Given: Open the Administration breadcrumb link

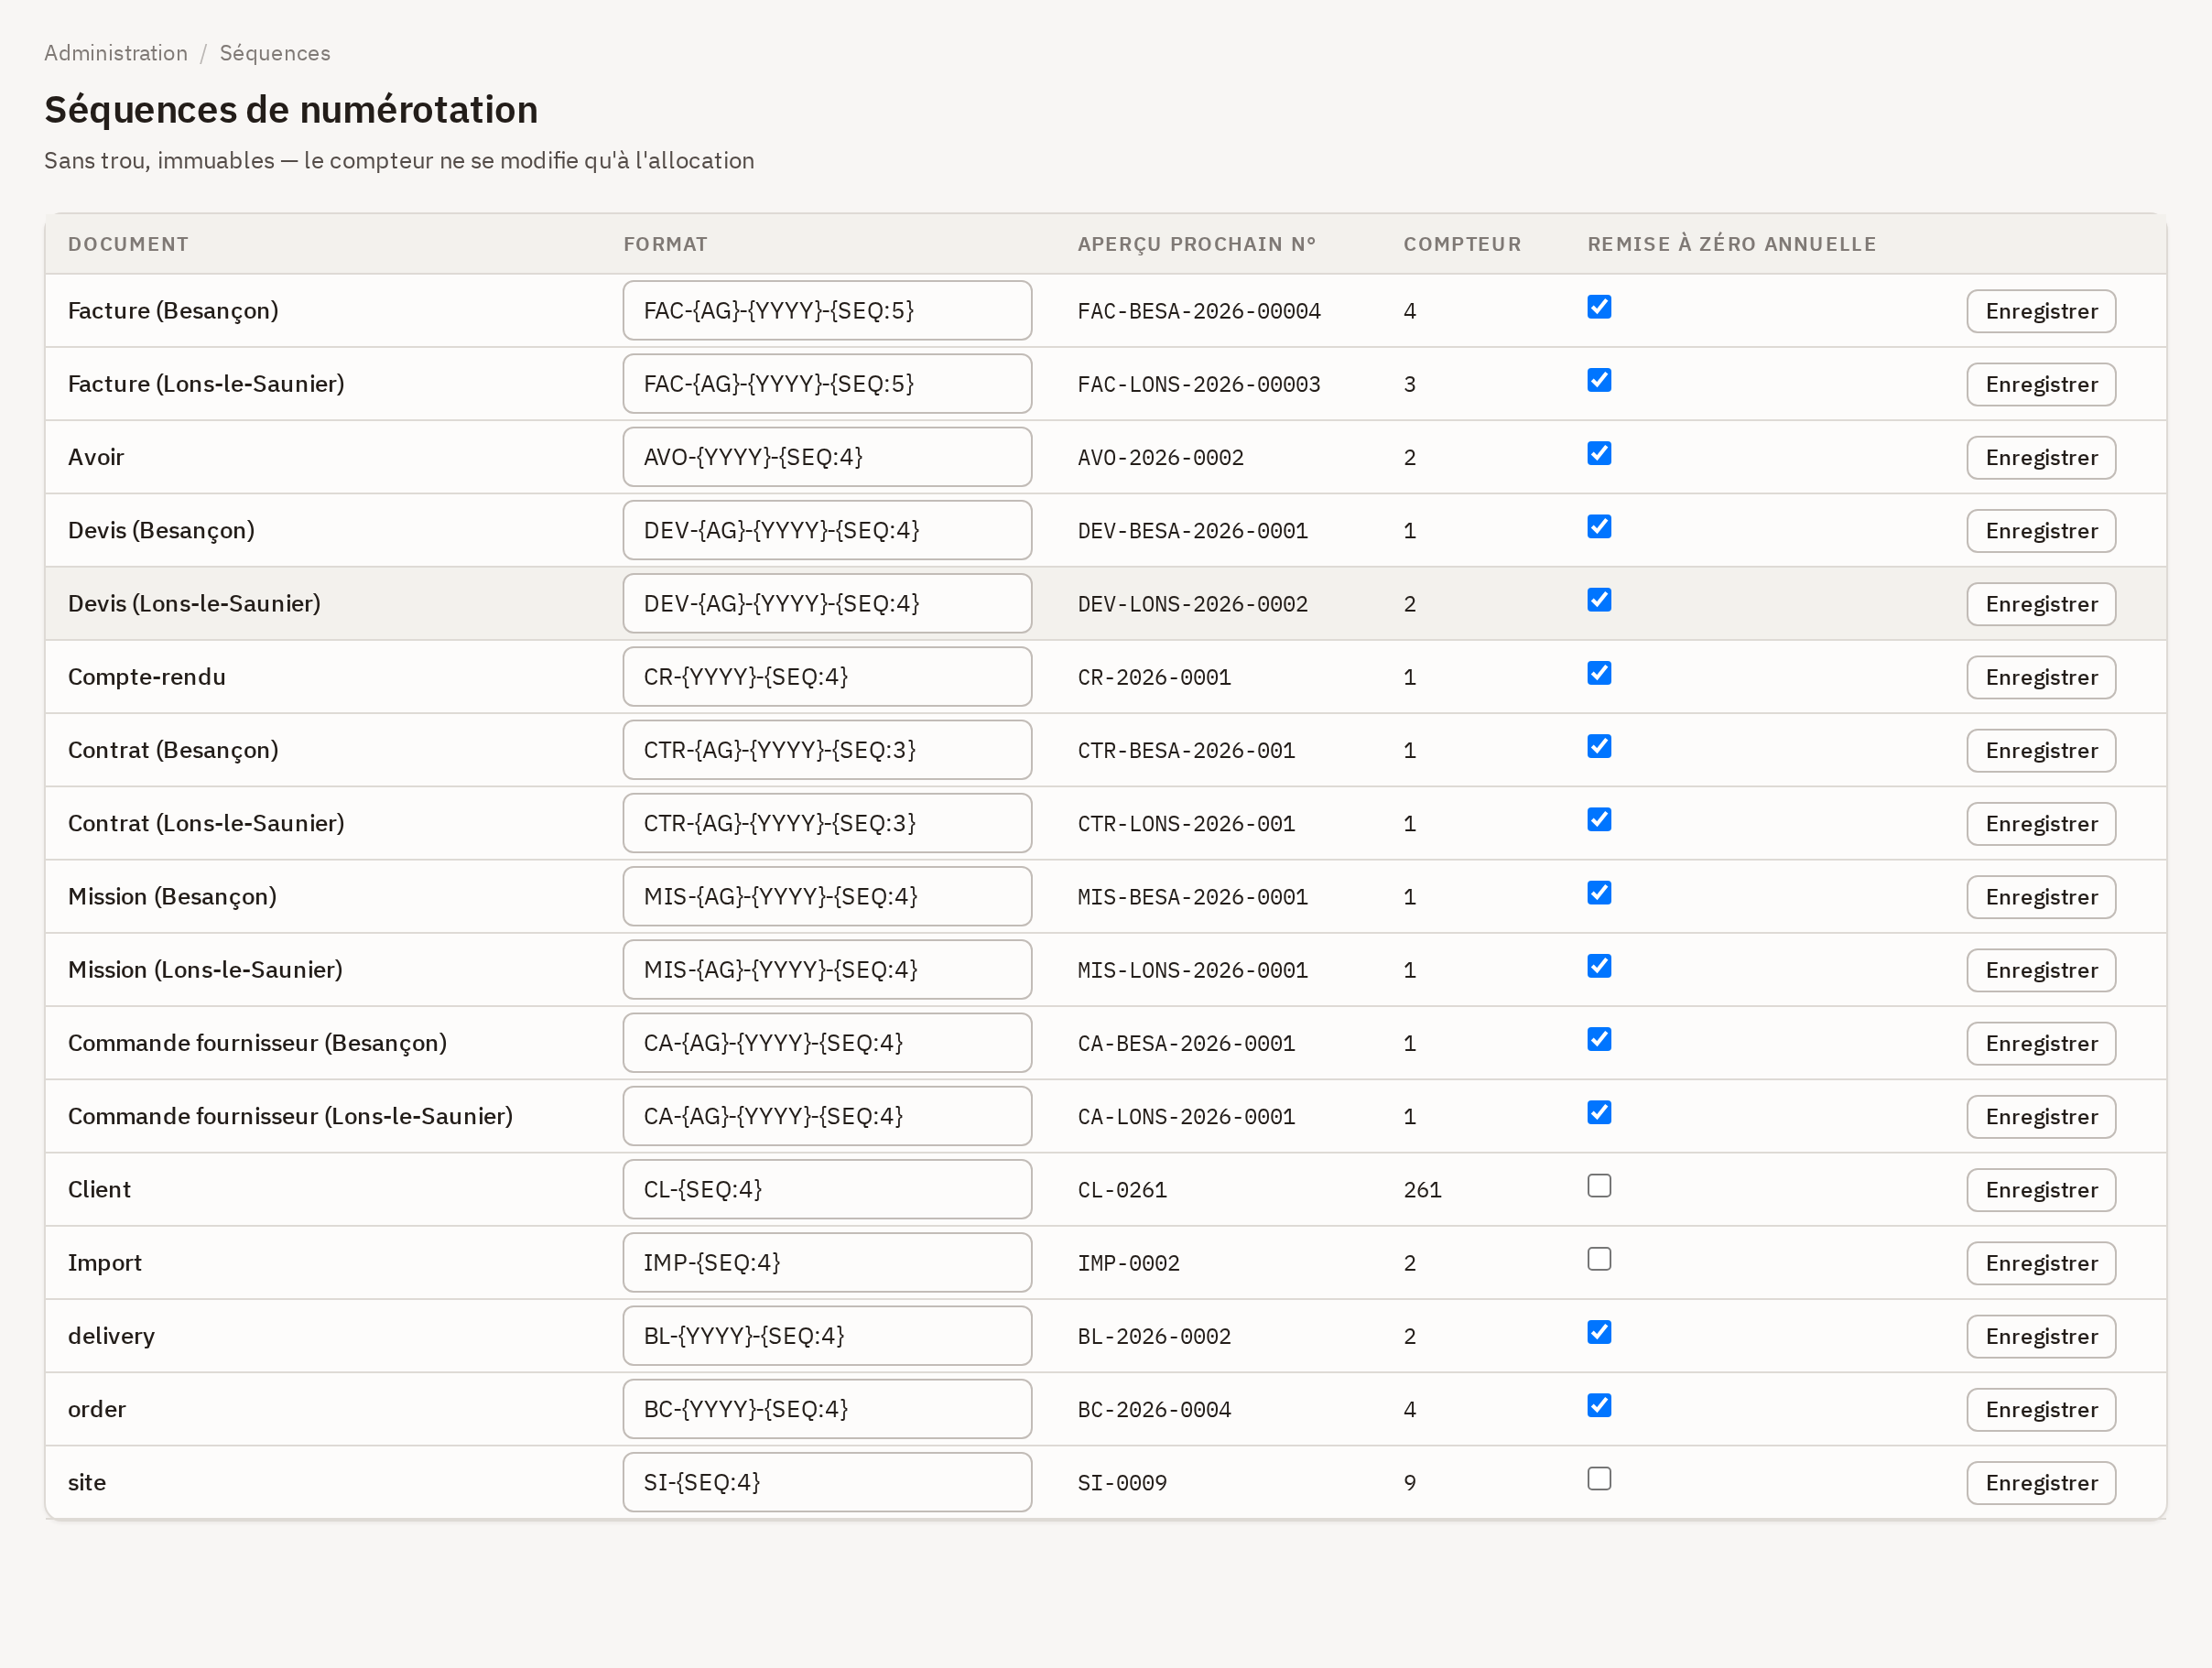Looking at the screenshot, I should [x=116, y=53].
